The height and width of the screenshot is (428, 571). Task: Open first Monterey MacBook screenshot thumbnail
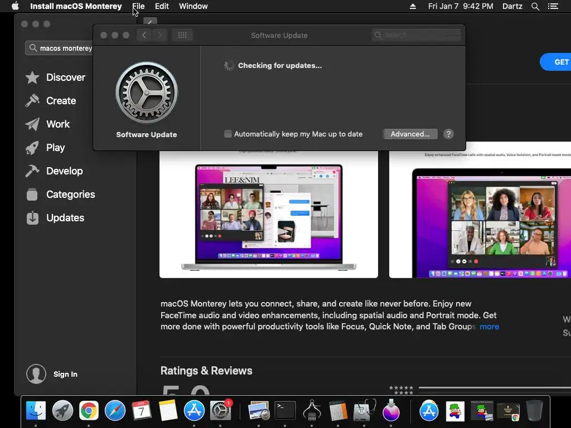[x=269, y=214]
